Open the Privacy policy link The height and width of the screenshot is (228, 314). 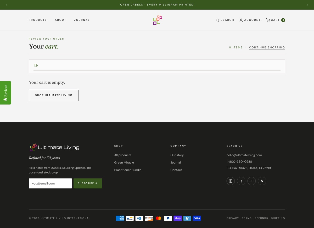tap(233, 218)
